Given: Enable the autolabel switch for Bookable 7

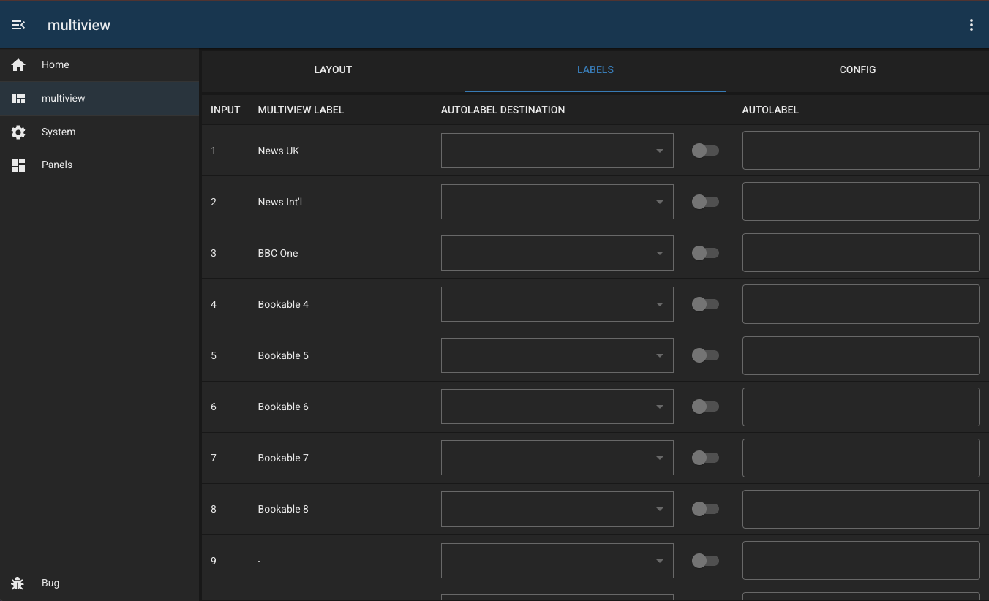Looking at the screenshot, I should [705, 458].
